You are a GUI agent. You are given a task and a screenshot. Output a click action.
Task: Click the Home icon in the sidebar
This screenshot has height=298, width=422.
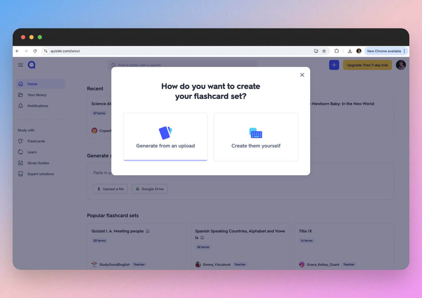coord(21,84)
